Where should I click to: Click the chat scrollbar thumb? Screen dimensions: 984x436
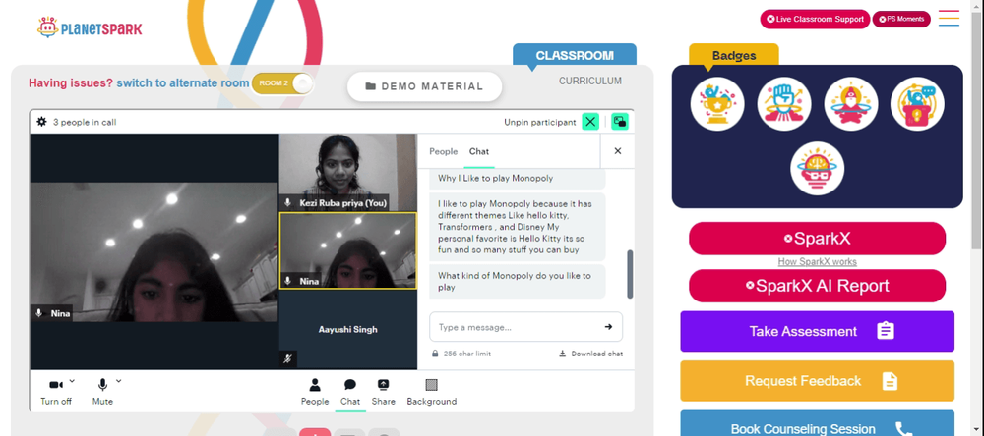click(630, 274)
